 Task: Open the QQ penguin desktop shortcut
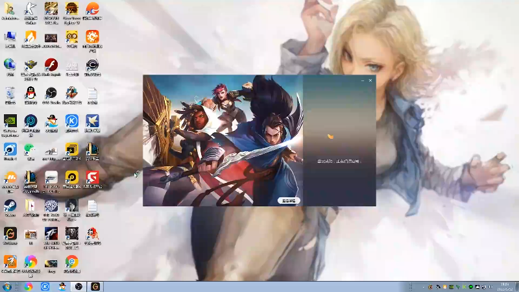click(30, 93)
